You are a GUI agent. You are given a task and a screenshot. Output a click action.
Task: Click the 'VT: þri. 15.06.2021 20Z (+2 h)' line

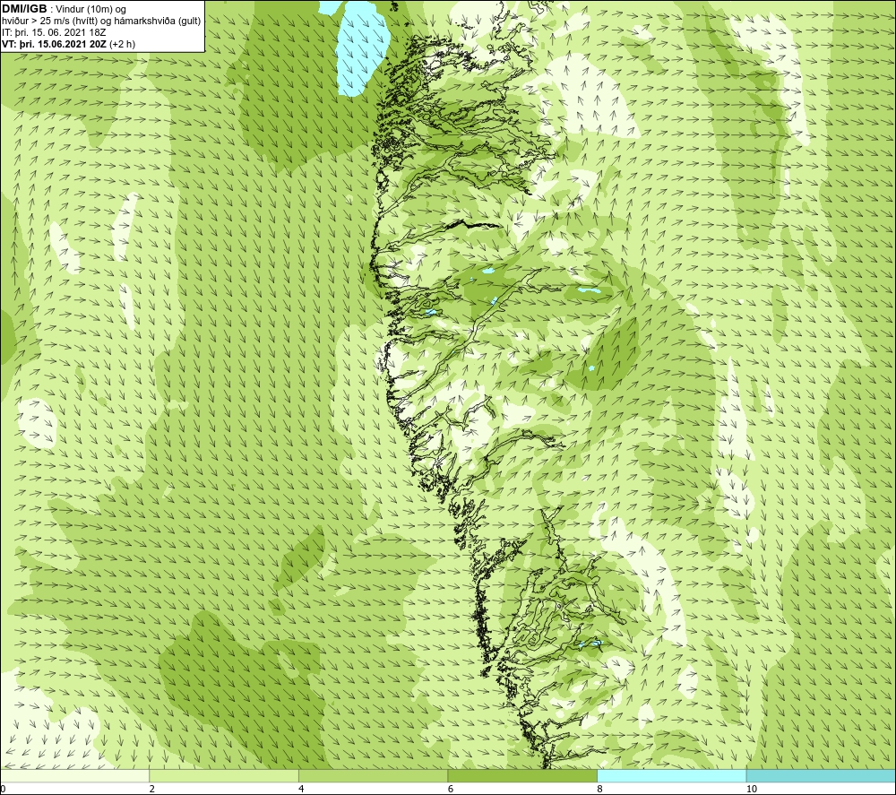(x=69, y=44)
